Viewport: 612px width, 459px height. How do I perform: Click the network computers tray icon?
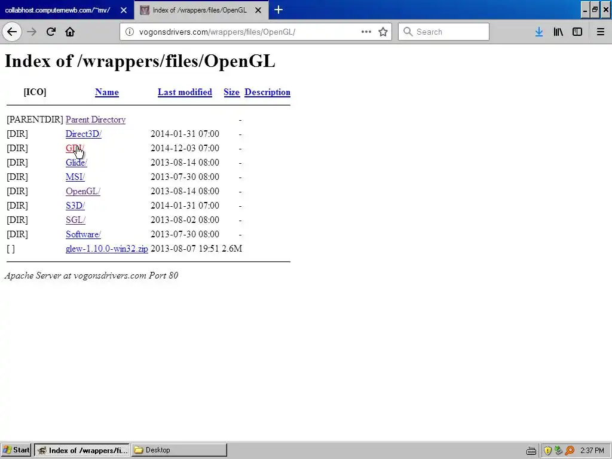tap(559, 451)
